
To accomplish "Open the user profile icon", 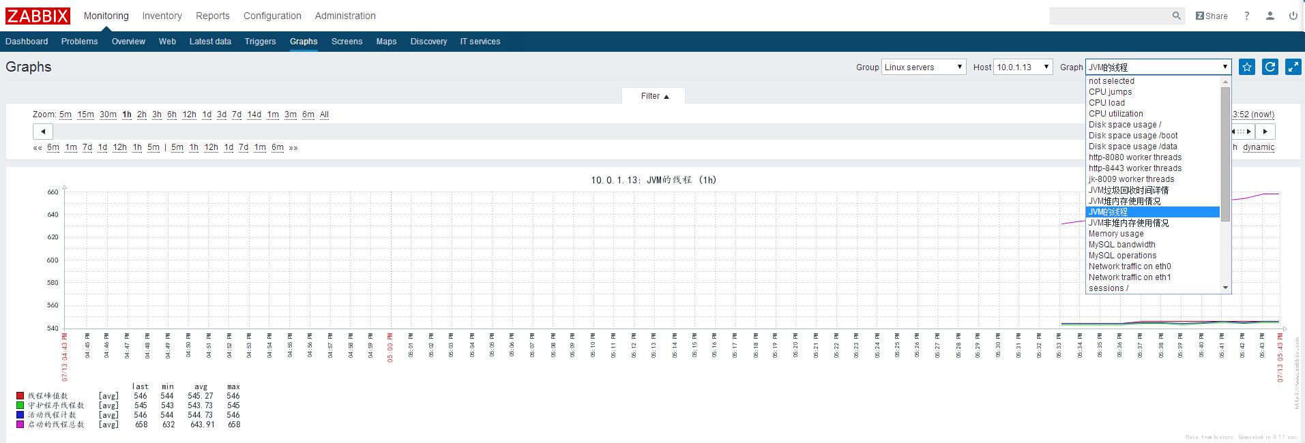I will point(1270,16).
